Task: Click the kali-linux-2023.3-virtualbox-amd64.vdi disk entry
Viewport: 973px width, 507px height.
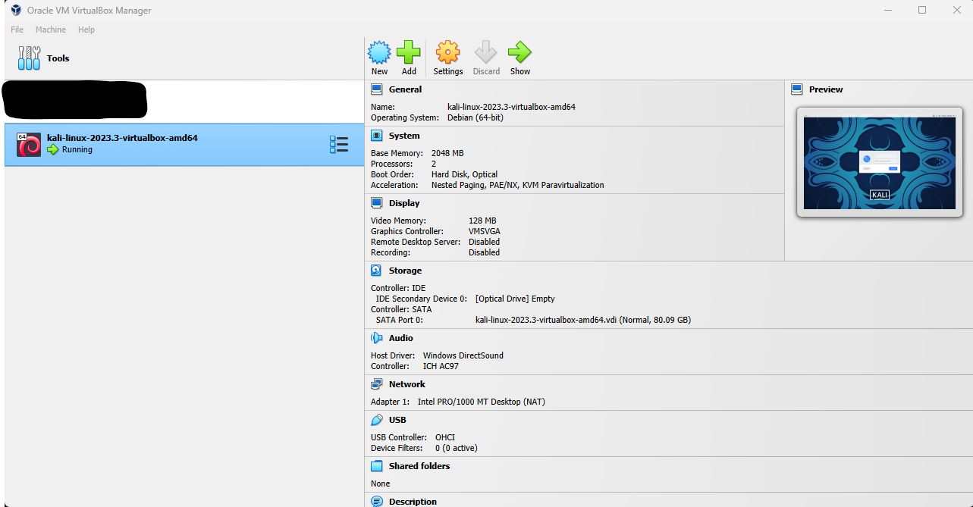Action: pos(583,320)
